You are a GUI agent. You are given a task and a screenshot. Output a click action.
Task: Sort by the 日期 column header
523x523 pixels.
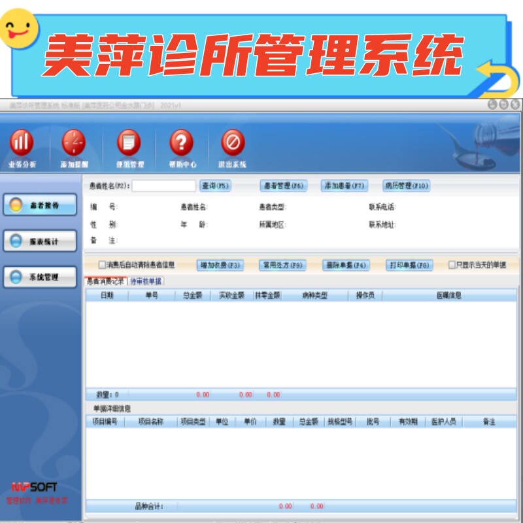107,295
